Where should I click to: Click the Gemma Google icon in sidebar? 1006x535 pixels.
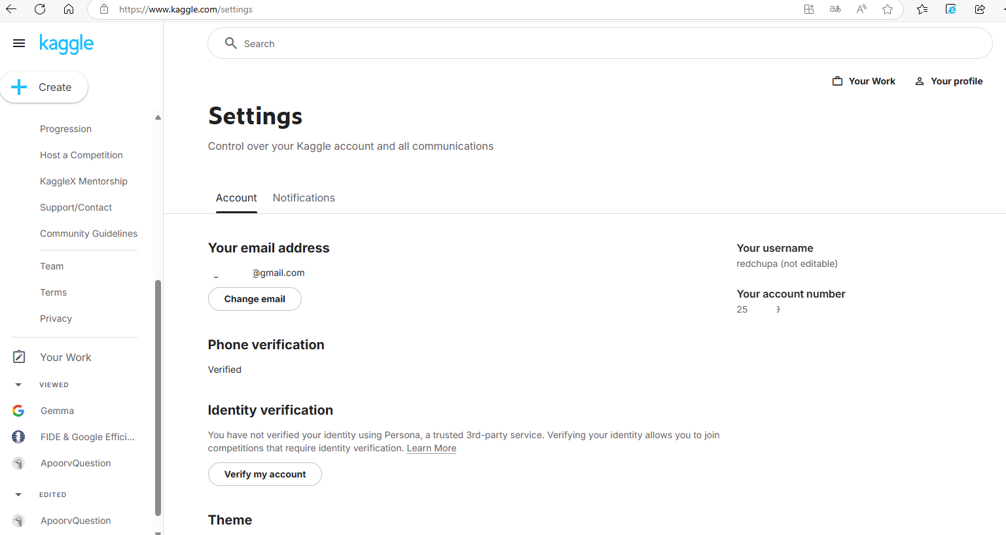18,411
